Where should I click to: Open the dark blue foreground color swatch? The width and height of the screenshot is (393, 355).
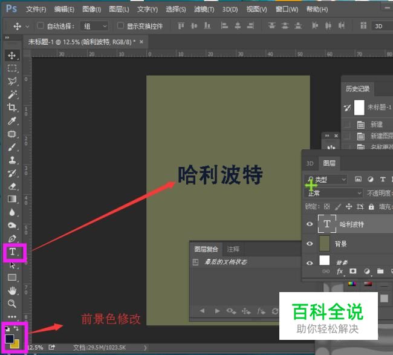click(9, 339)
